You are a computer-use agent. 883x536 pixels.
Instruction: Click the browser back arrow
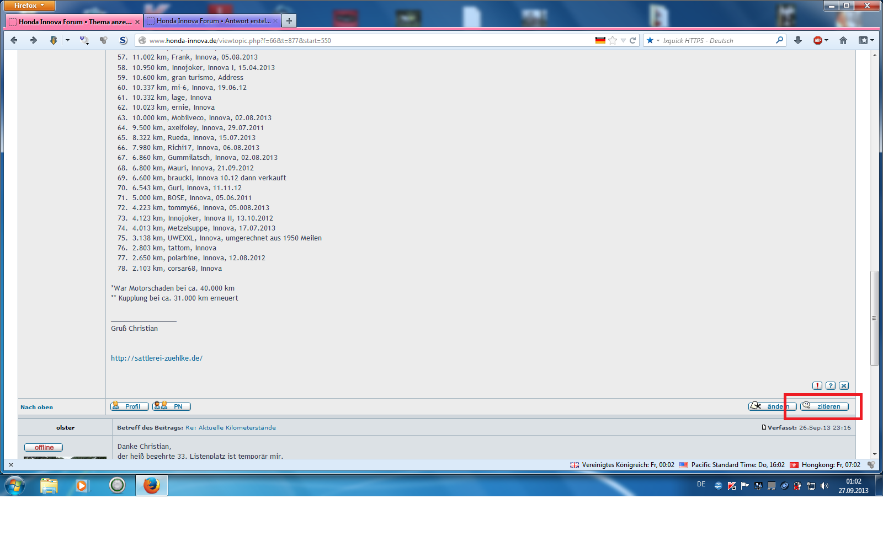[14, 40]
